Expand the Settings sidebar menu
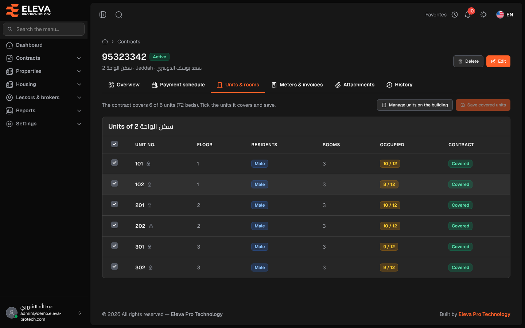525x328 pixels. (44, 124)
